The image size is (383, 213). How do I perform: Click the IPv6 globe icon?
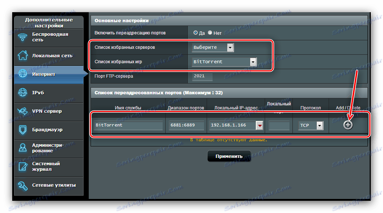pyautogui.click(x=23, y=92)
